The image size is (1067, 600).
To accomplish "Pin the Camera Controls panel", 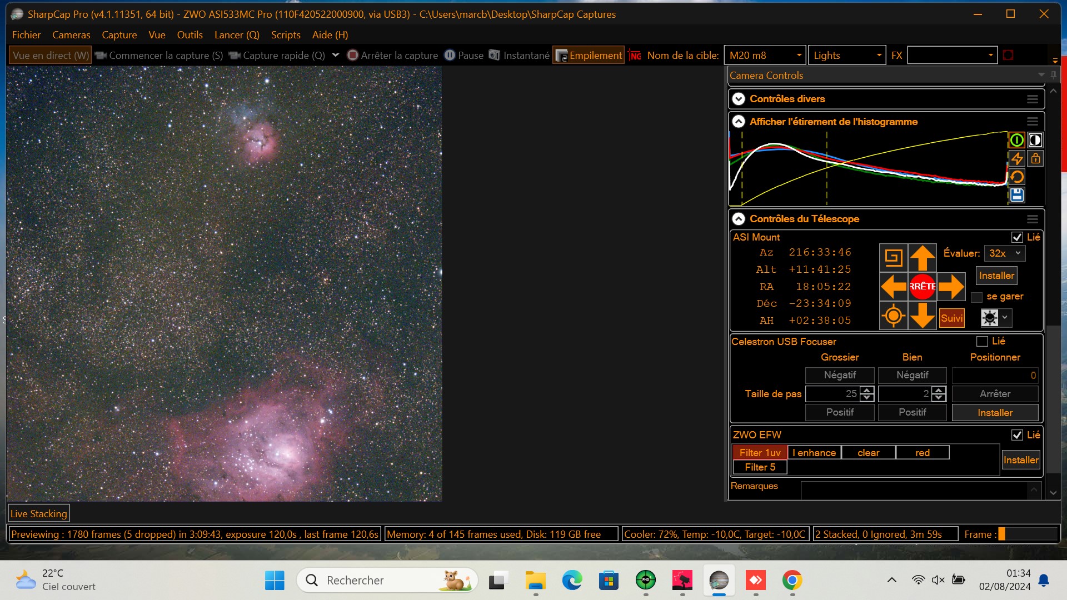I will tap(1054, 75).
